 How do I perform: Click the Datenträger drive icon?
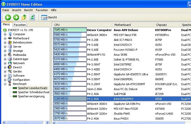click(10, 59)
